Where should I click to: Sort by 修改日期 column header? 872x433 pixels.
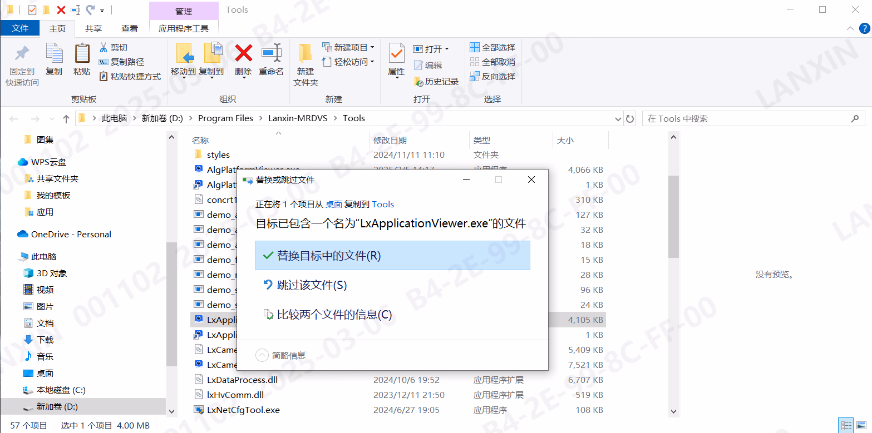[x=390, y=141]
